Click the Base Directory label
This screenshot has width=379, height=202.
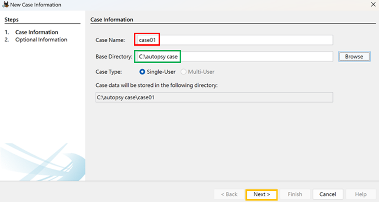click(x=114, y=56)
